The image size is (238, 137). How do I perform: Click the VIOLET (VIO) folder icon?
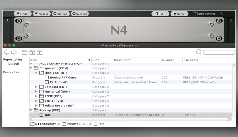pyautogui.click(x=41, y=101)
